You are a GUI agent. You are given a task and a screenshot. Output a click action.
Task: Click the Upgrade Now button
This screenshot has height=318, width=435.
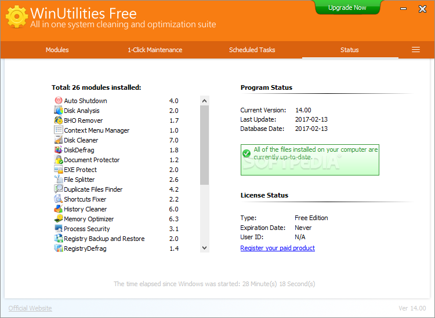(347, 8)
